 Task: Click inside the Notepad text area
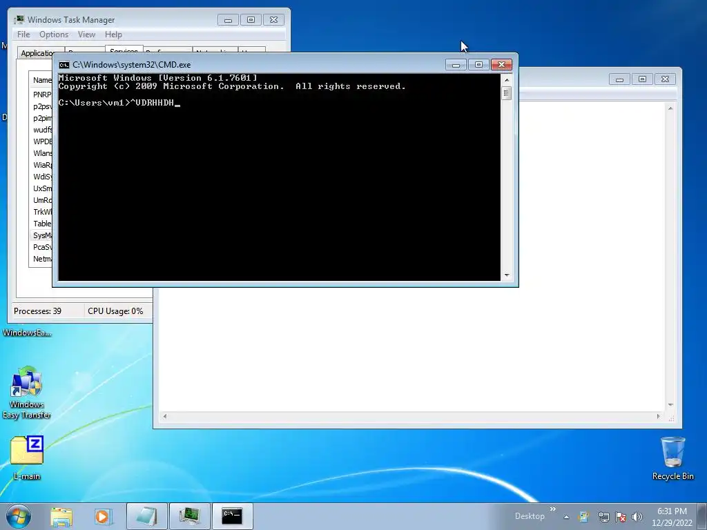(412, 349)
